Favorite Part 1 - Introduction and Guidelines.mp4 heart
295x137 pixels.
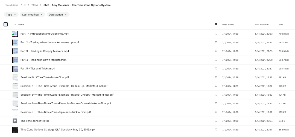coord(216,34)
